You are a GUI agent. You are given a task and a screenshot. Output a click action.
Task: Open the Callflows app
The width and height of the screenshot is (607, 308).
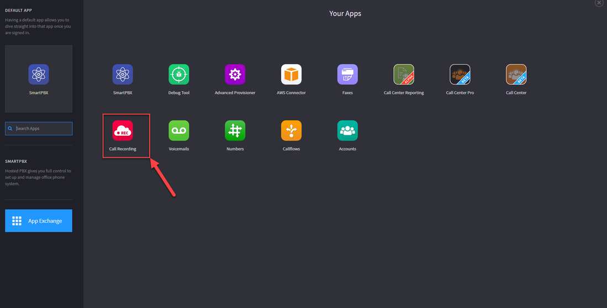[x=291, y=131]
